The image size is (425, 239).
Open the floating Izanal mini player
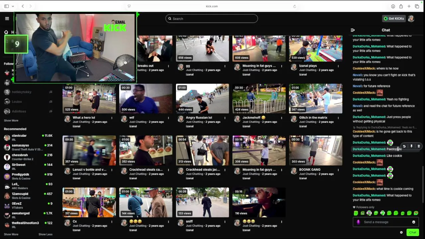click(x=75, y=47)
